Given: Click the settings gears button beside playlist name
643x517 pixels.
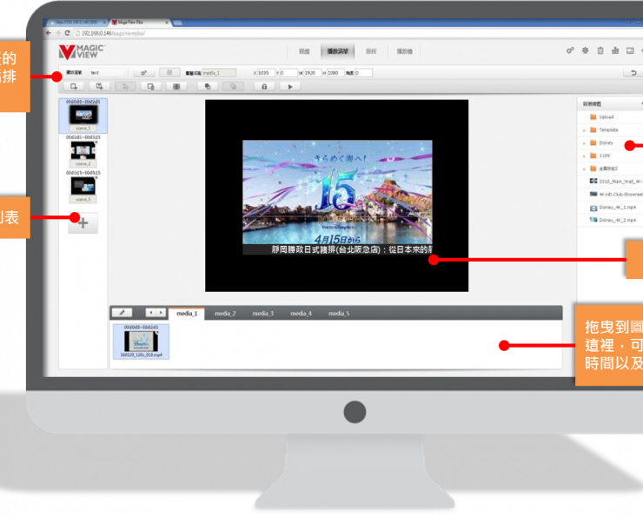Looking at the screenshot, I should click(x=144, y=73).
